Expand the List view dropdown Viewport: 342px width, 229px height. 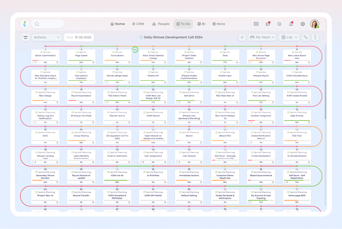(289, 38)
